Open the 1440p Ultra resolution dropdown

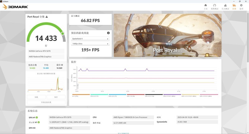coord(90,44)
